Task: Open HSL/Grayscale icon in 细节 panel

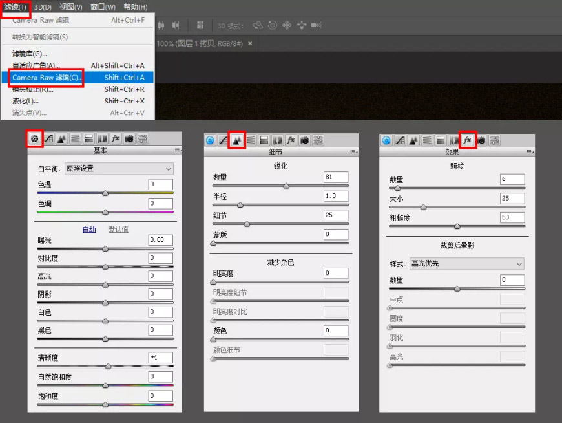Action: (x=251, y=140)
